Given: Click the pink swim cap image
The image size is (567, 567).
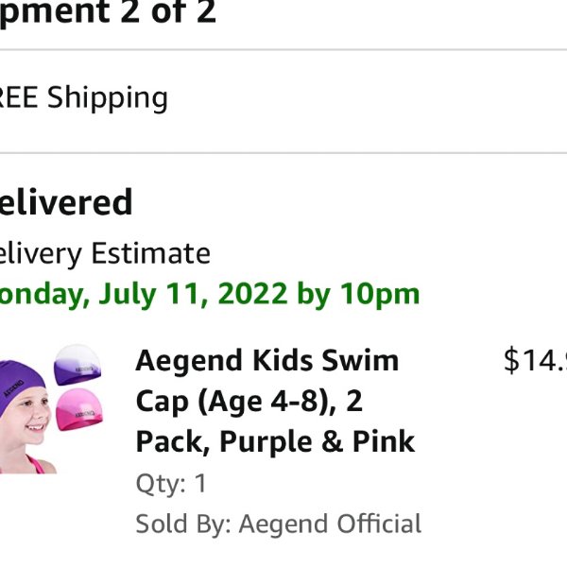Looking at the screenshot, I should (78, 409).
